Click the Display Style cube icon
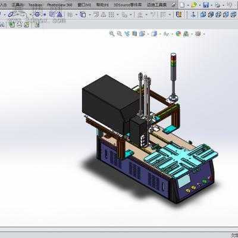Image resolution: width=238 pixels, height=238 pixels. coord(154,34)
